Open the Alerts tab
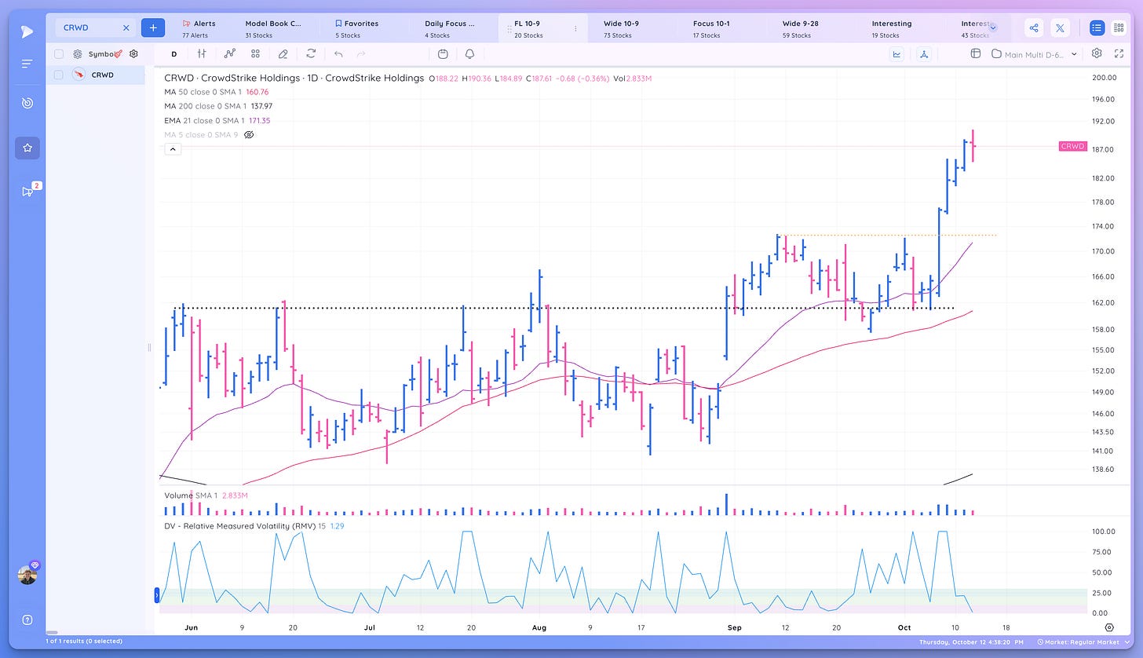1143x658 pixels. pyautogui.click(x=199, y=28)
